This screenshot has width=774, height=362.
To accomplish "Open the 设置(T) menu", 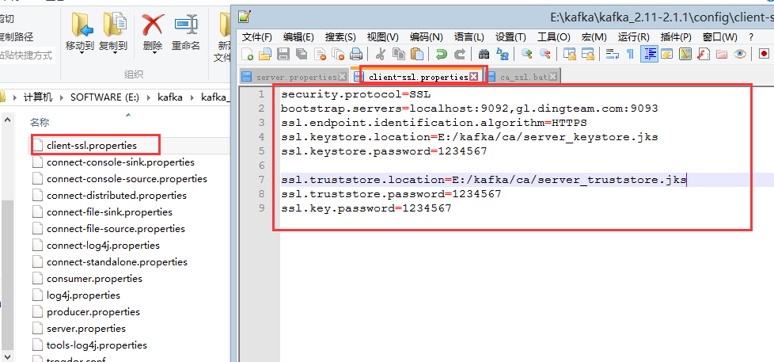I will [x=511, y=37].
